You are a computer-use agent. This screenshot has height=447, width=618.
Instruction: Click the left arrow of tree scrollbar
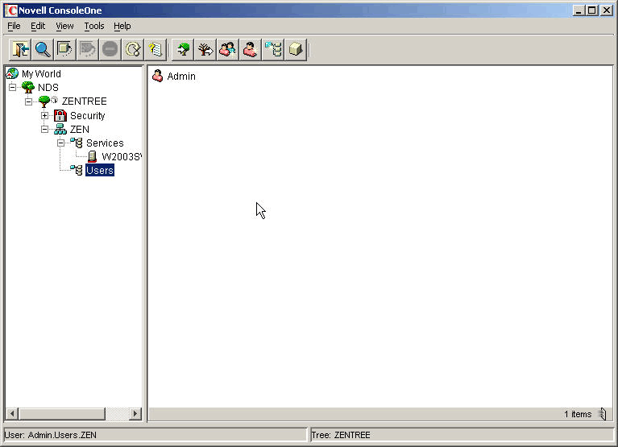(12, 413)
